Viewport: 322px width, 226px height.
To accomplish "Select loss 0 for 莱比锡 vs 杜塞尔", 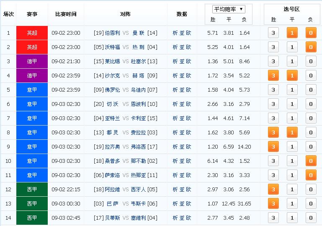I will pos(311,62).
